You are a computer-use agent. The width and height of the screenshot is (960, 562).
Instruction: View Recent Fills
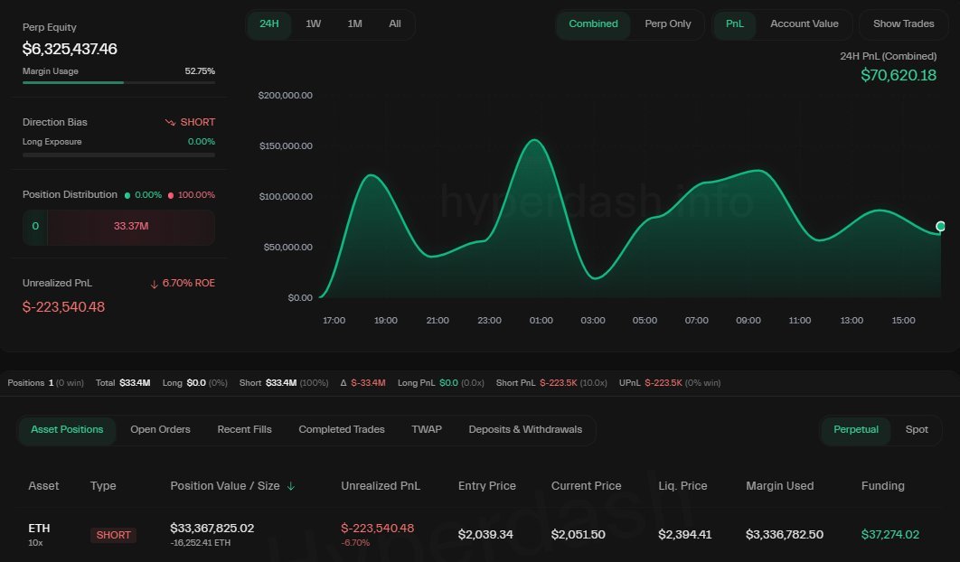[x=244, y=429]
